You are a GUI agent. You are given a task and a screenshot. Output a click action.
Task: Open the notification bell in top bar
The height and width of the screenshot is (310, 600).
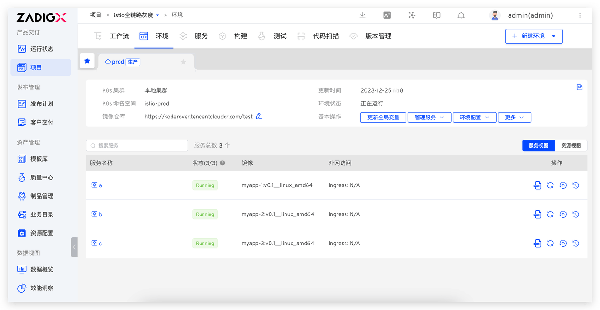[x=461, y=15]
